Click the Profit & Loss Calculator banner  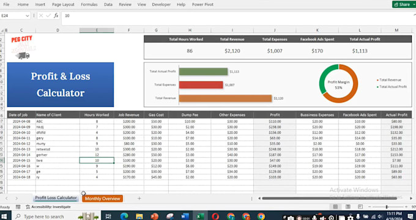point(61,84)
